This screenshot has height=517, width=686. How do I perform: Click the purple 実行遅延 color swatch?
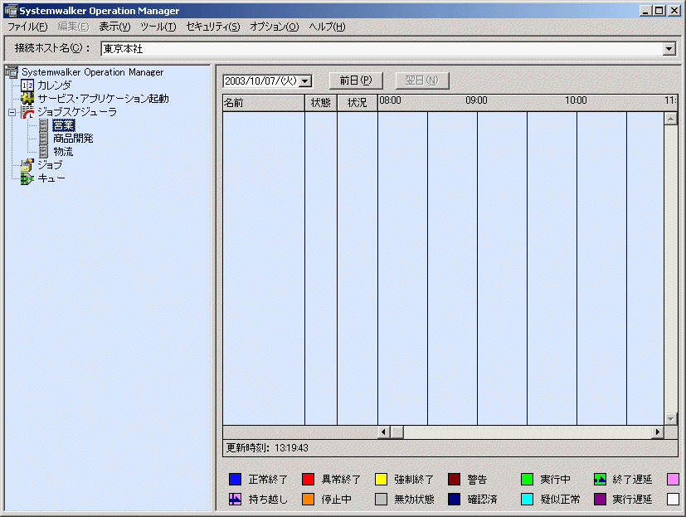pos(601,499)
